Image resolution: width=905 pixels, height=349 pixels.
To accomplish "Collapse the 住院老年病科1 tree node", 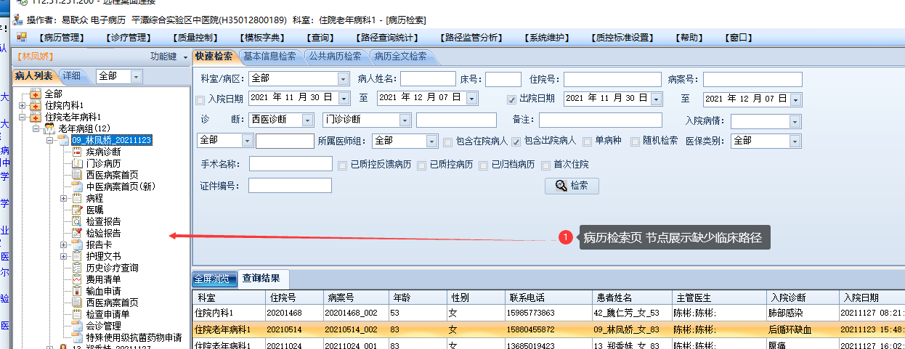I will (x=23, y=117).
